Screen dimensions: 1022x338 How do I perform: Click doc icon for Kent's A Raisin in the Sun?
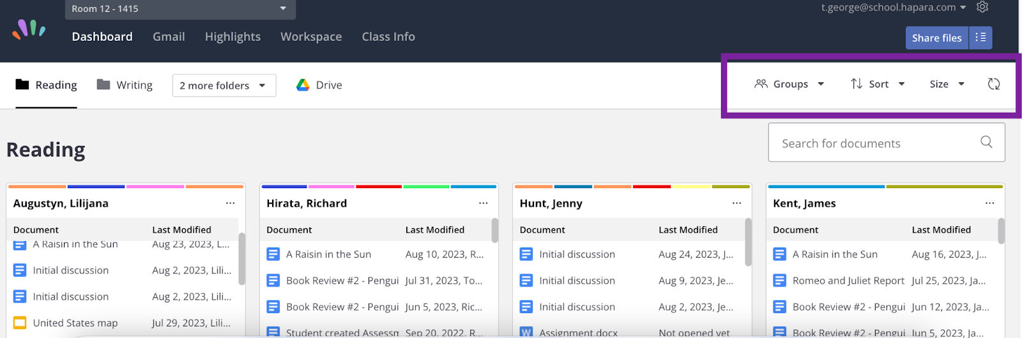pyautogui.click(x=780, y=254)
